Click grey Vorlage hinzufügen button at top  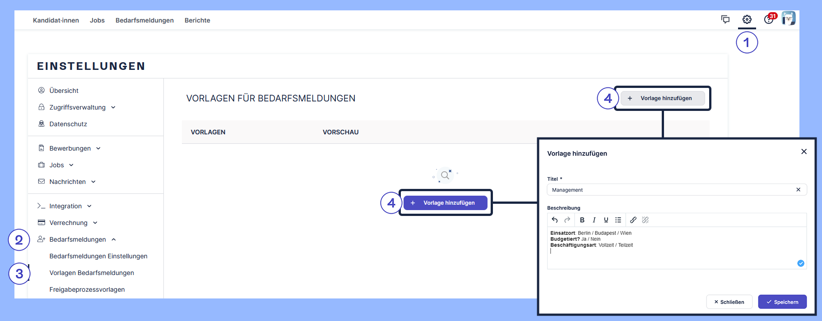663,98
